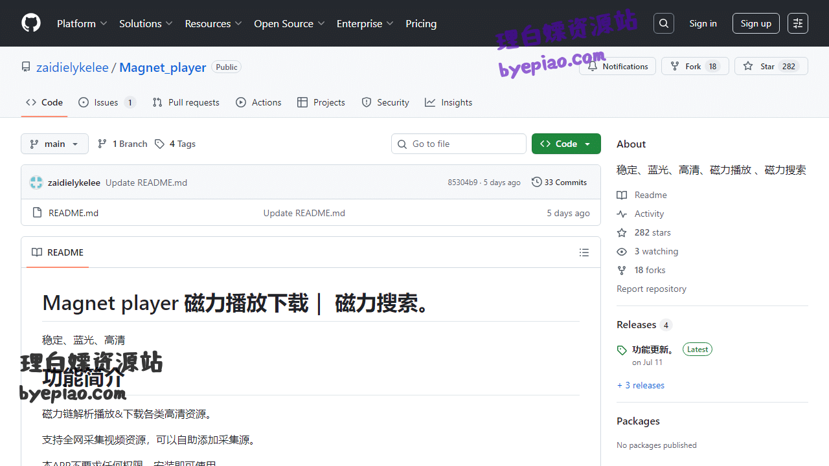
Task: Click the repository icon beside zaidielykelee
Action: pyautogui.click(x=26, y=67)
